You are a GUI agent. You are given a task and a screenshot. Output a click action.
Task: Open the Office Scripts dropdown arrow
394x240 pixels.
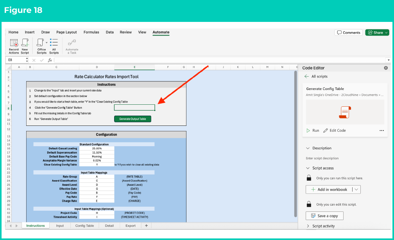pyautogui.click(x=47, y=43)
